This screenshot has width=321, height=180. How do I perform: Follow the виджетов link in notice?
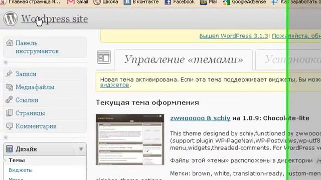point(114,85)
